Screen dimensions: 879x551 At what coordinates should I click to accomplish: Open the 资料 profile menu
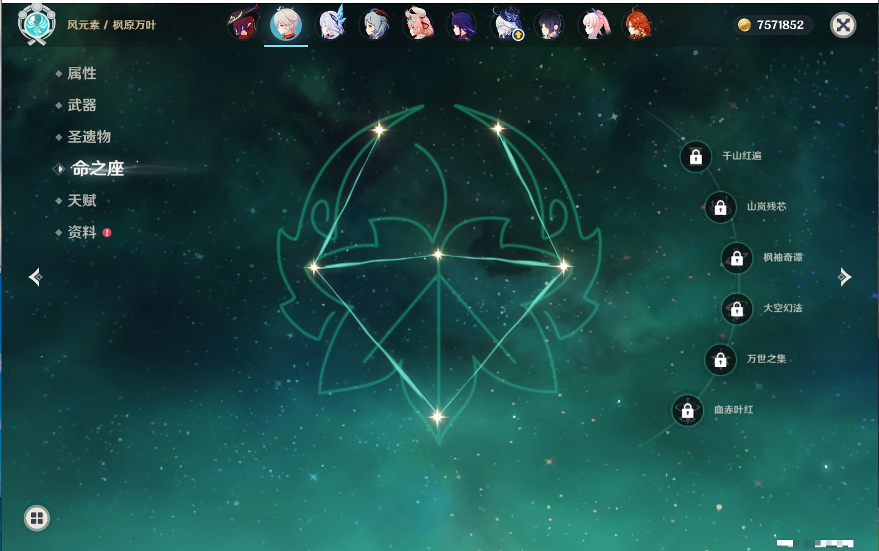click(82, 232)
